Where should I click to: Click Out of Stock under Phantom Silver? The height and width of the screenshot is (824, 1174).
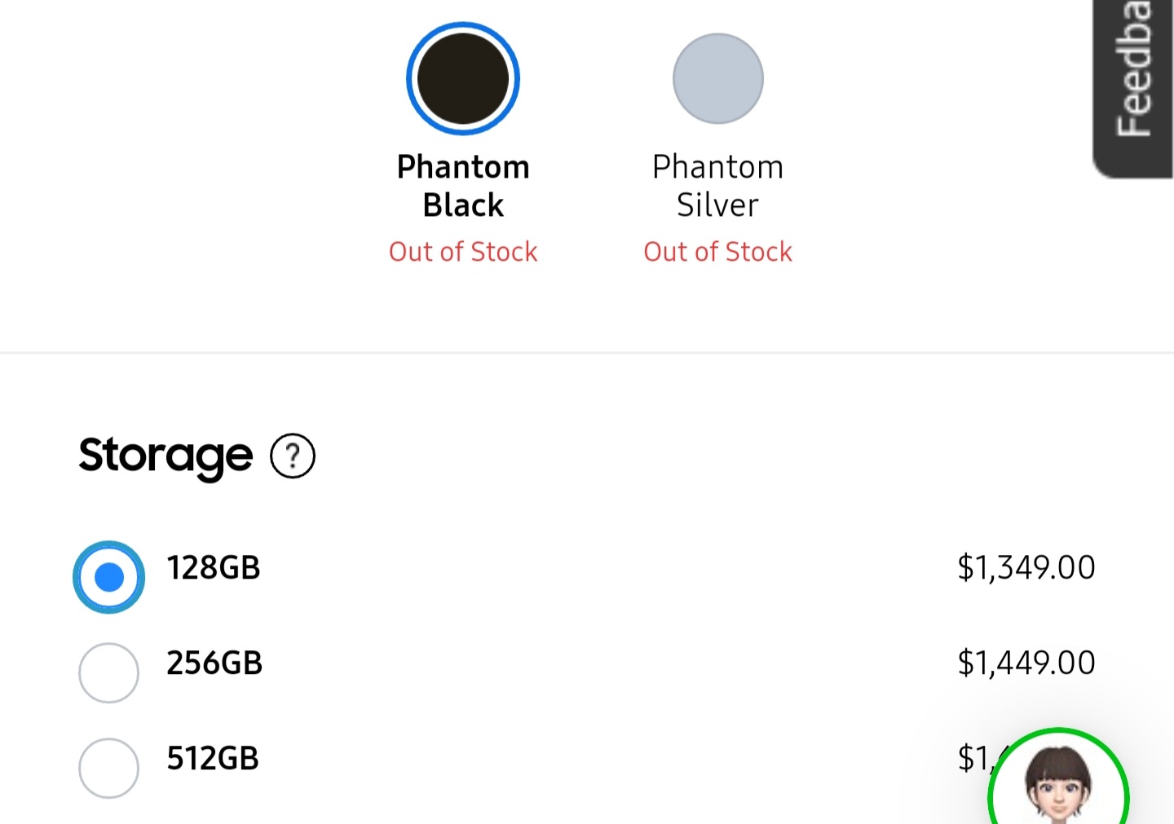pyautogui.click(x=717, y=252)
